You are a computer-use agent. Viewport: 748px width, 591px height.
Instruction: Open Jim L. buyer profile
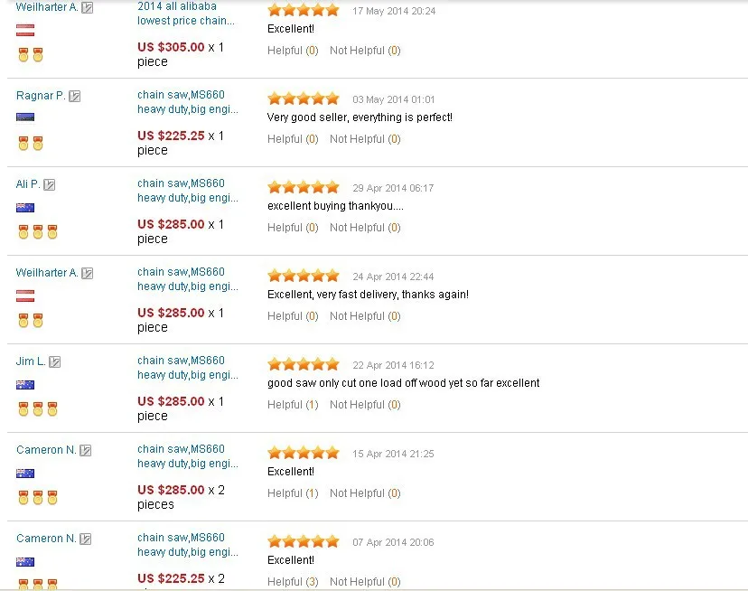pyautogui.click(x=31, y=361)
